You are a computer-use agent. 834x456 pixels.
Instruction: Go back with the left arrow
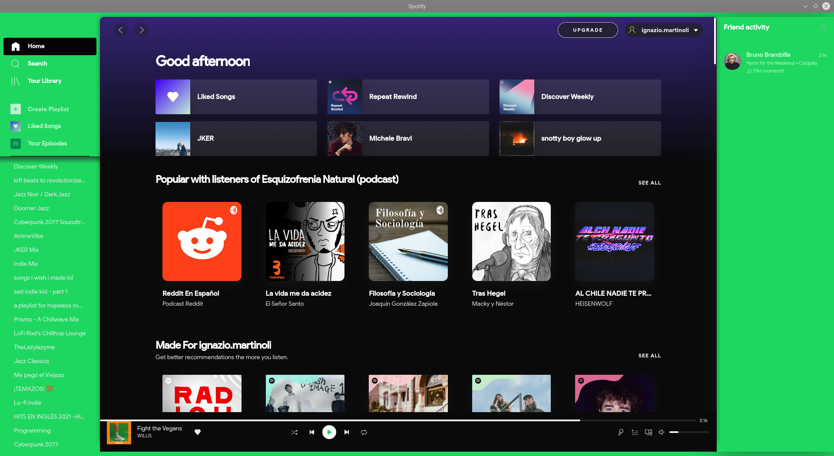(121, 30)
